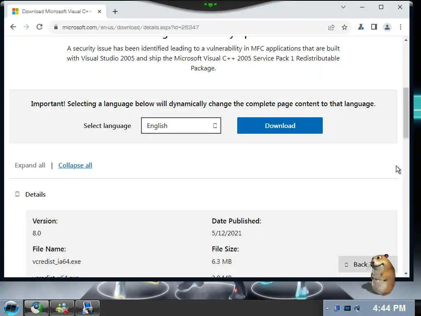Minimize the browser window
Viewport: 421px width, 316px height.
tap(362, 7)
